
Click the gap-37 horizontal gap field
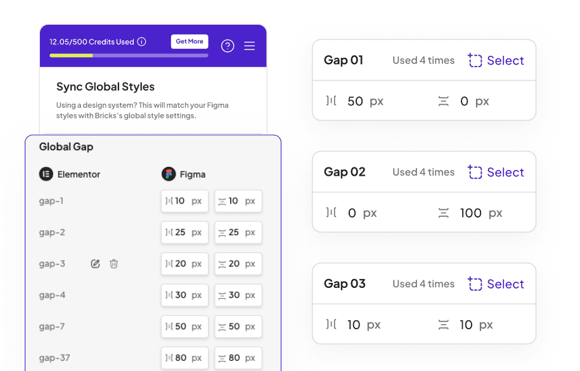pyautogui.click(x=184, y=358)
